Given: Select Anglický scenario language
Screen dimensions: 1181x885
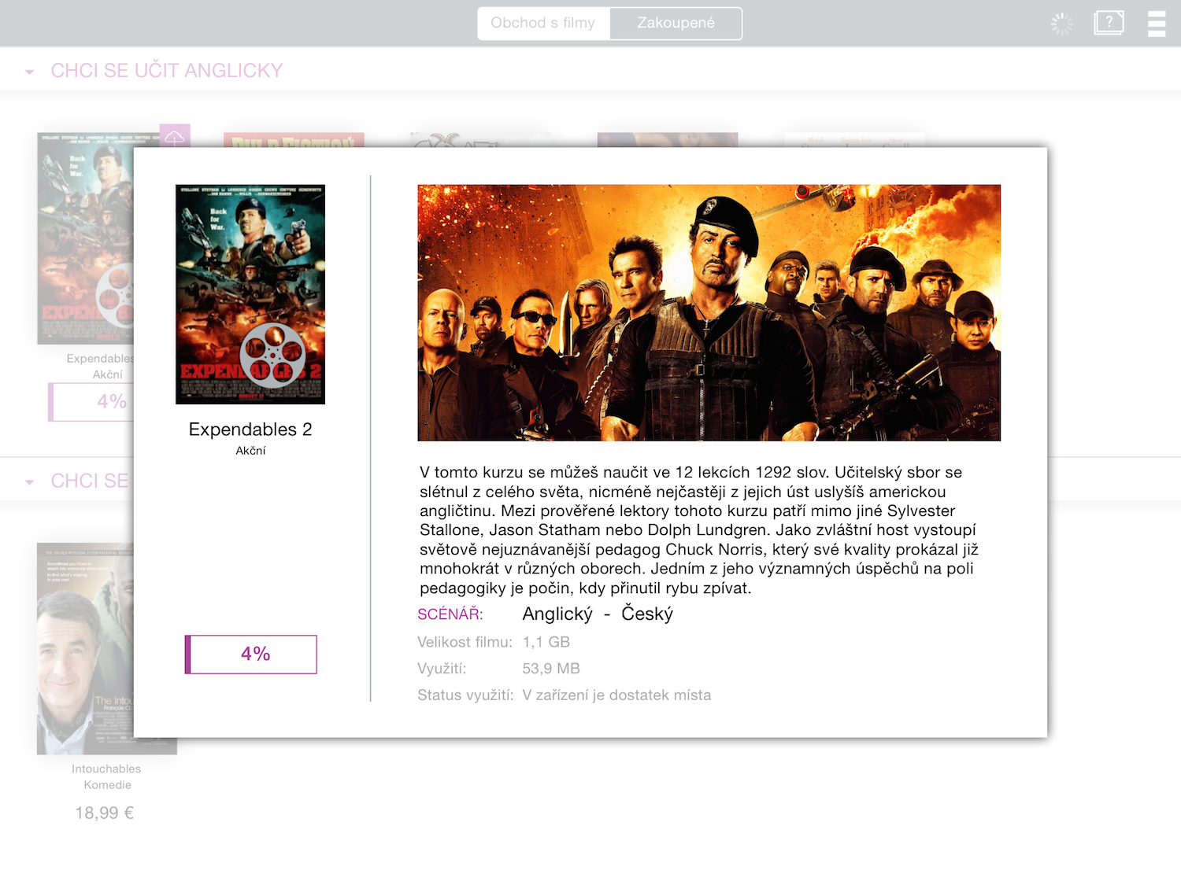Looking at the screenshot, I should pyautogui.click(x=557, y=614).
